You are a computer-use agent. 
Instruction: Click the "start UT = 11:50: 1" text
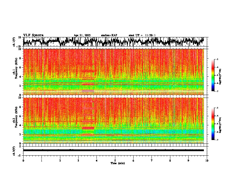click(x=142, y=35)
